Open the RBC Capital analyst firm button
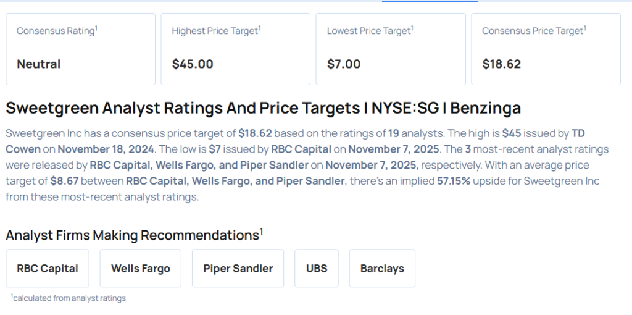632x315 pixels. tap(48, 268)
